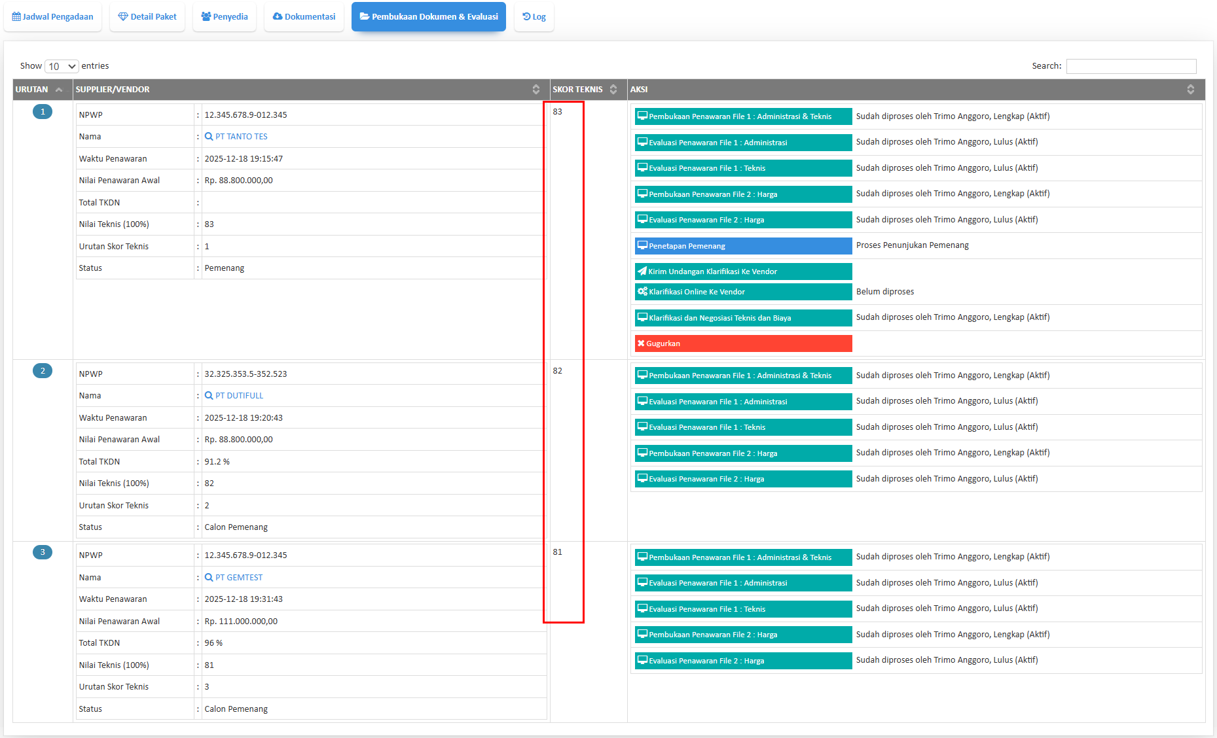
Task: Click the blue Penetapan Pemenang button
Action: 743,246
